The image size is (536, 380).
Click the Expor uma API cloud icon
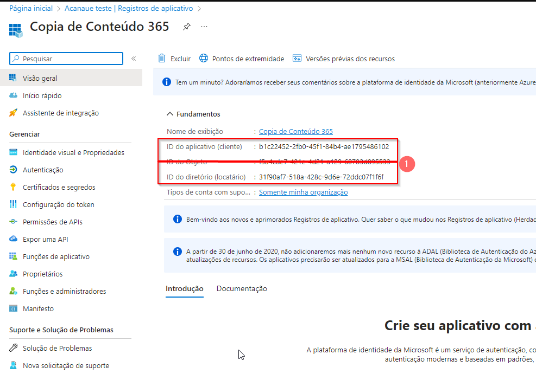[14, 239]
